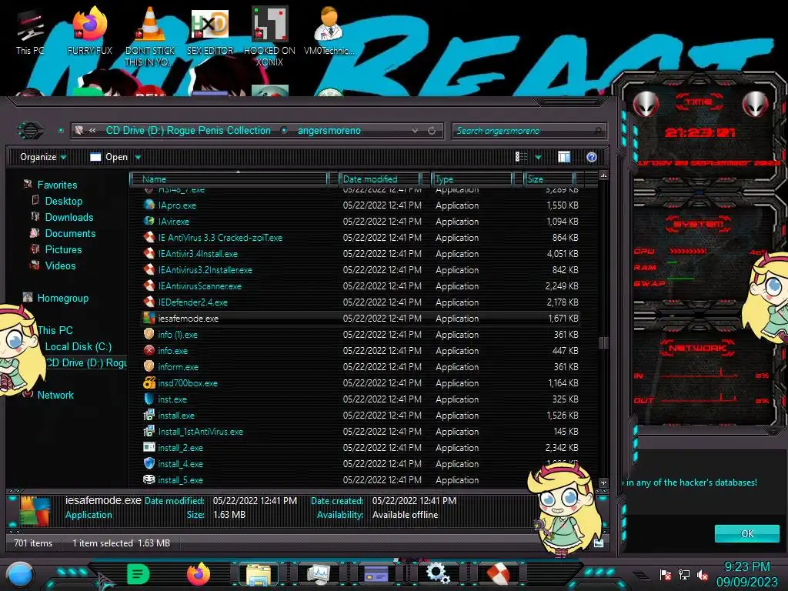The image size is (788, 591).
Task: Select IEAntivirusScanner.exe file
Action: coord(199,286)
